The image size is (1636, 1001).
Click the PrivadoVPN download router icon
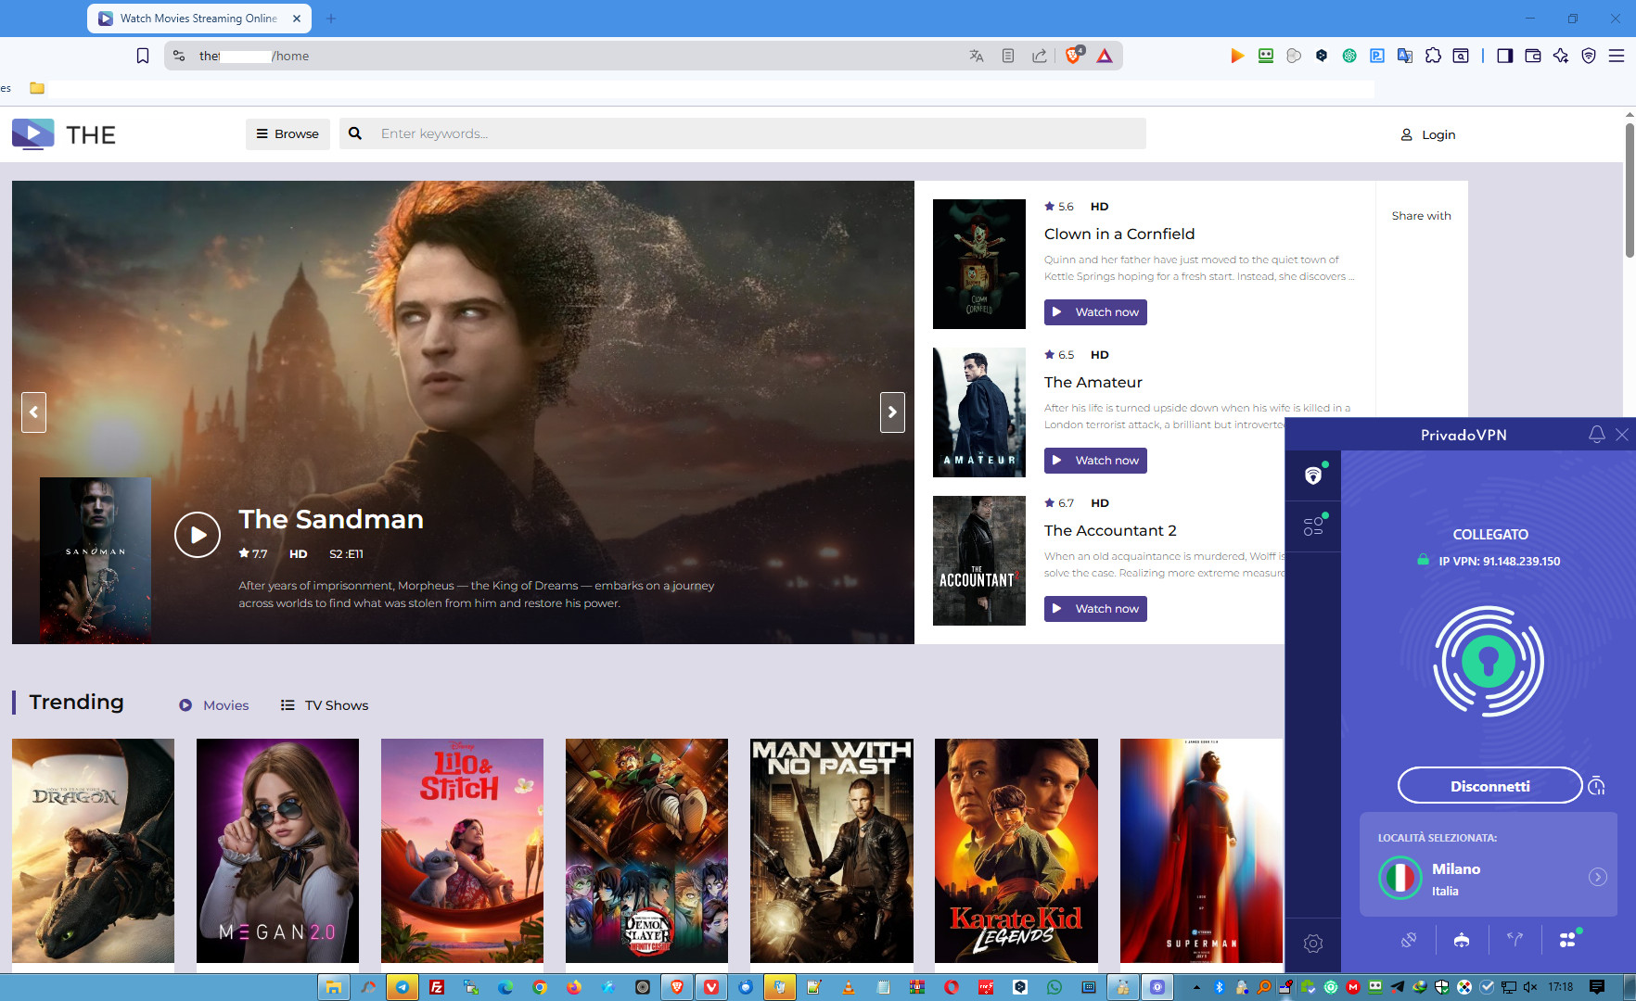[1462, 940]
